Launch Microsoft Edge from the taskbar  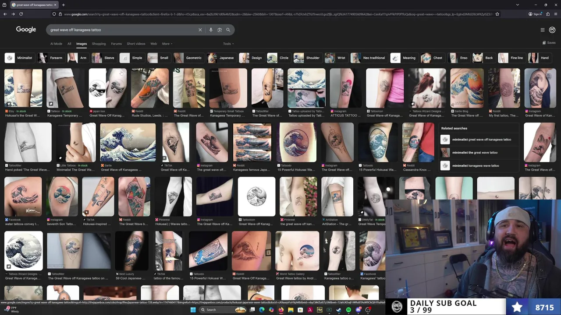point(262,310)
